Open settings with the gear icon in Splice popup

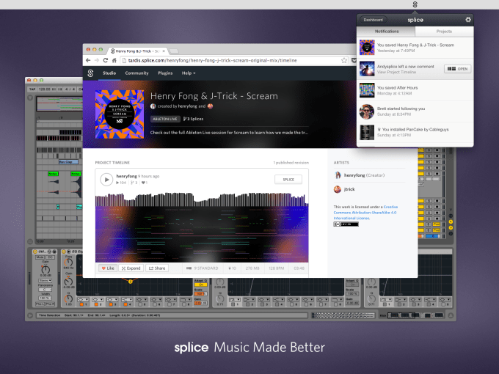point(468,20)
